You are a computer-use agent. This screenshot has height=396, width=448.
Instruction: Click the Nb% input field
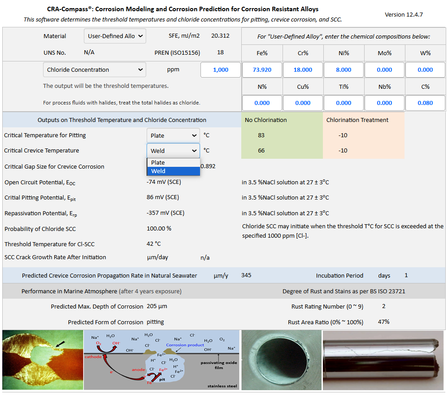[385, 103]
